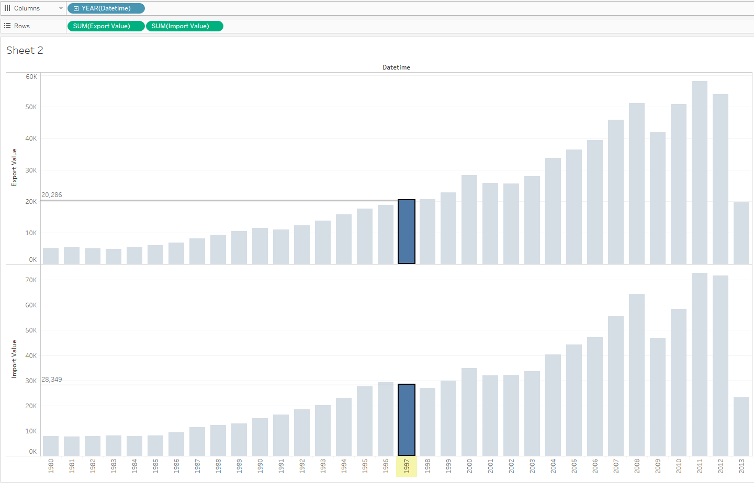This screenshot has height=483, width=754.
Task: Select the Import Value axis label
Action: [x=14, y=359]
